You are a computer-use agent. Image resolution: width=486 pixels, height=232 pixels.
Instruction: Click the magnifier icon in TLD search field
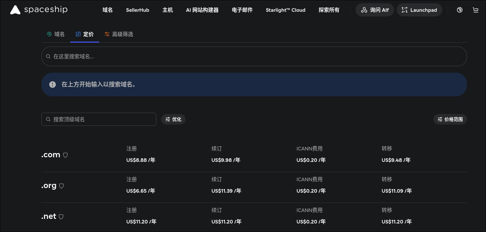point(48,119)
